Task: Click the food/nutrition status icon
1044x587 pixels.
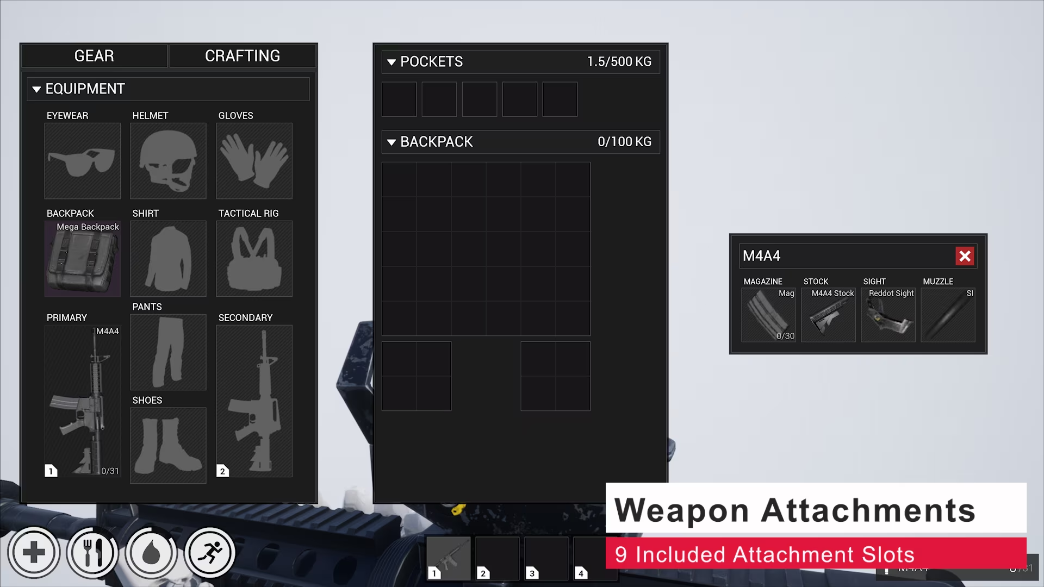Action: pos(93,551)
